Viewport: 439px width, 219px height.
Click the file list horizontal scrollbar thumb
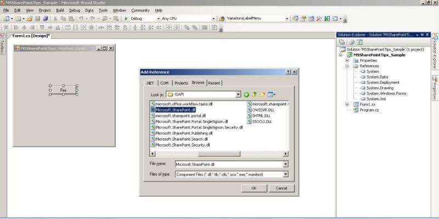(219, 154)
